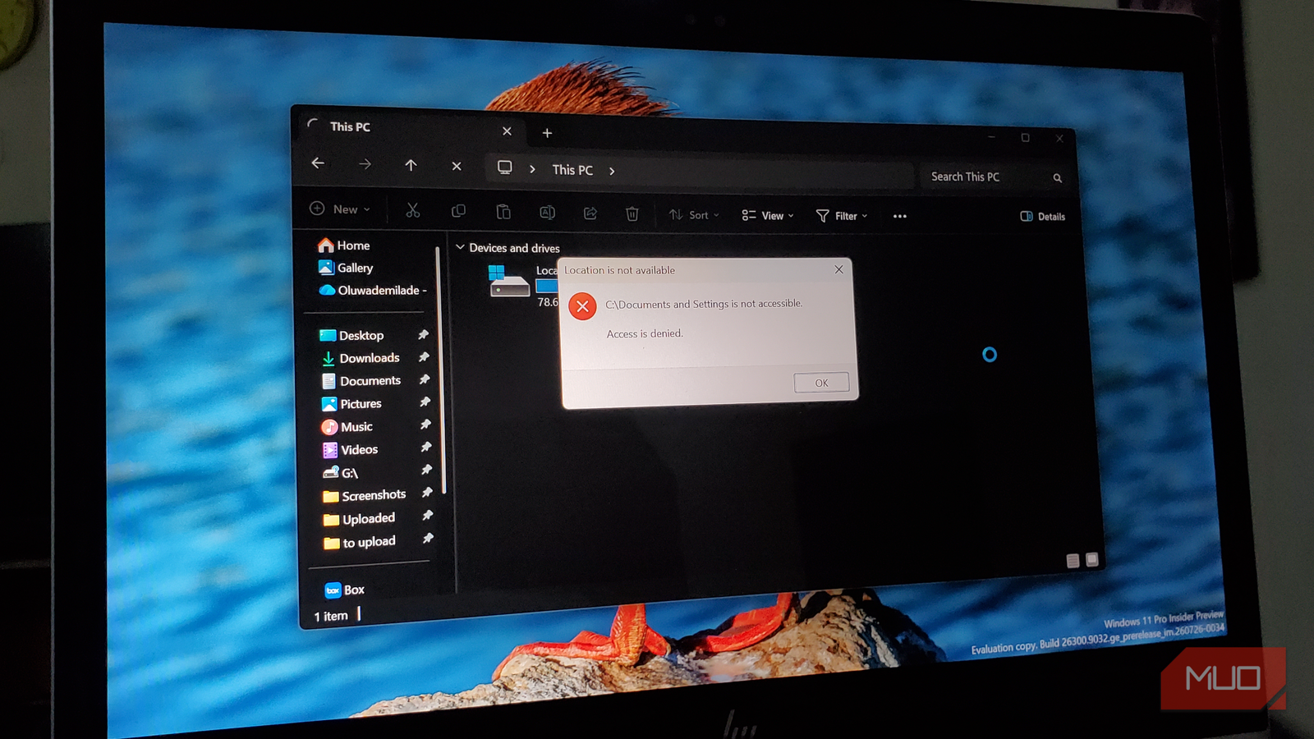This screenshot has height=739, width=1314.
Task: Open Gallery in the navigation pane
Action: click(x=346, y=268)
